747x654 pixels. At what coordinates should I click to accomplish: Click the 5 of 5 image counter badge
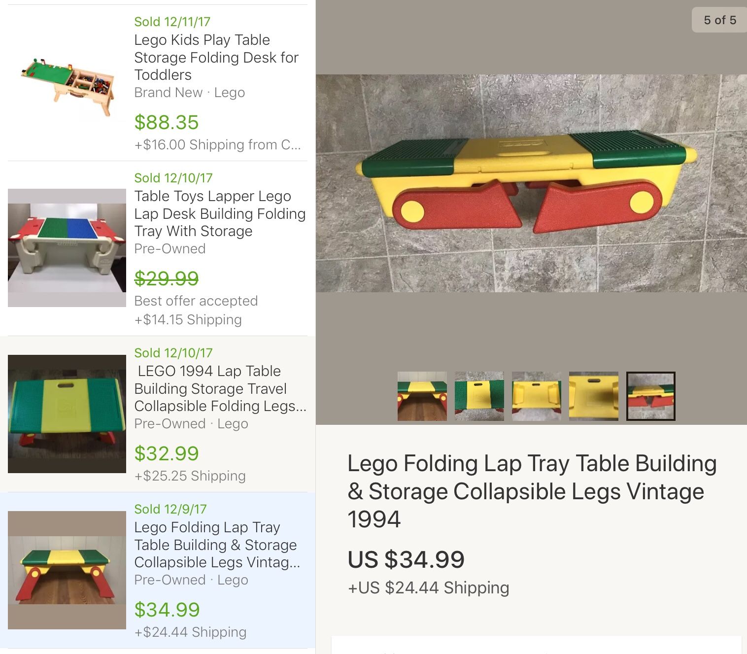(719, 20)
